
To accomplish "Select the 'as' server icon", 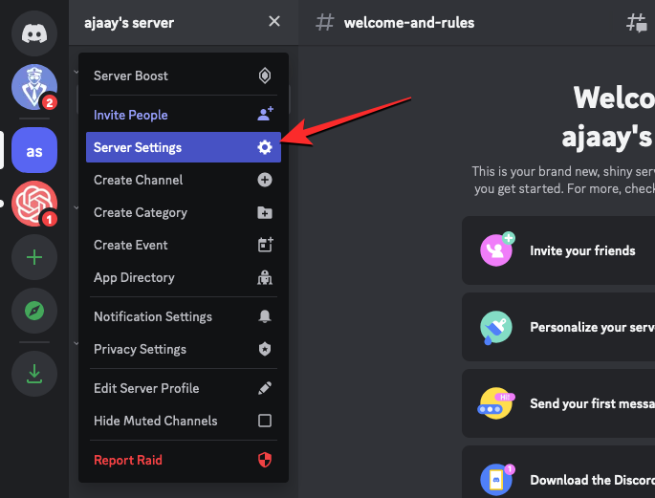I will 34,151.
